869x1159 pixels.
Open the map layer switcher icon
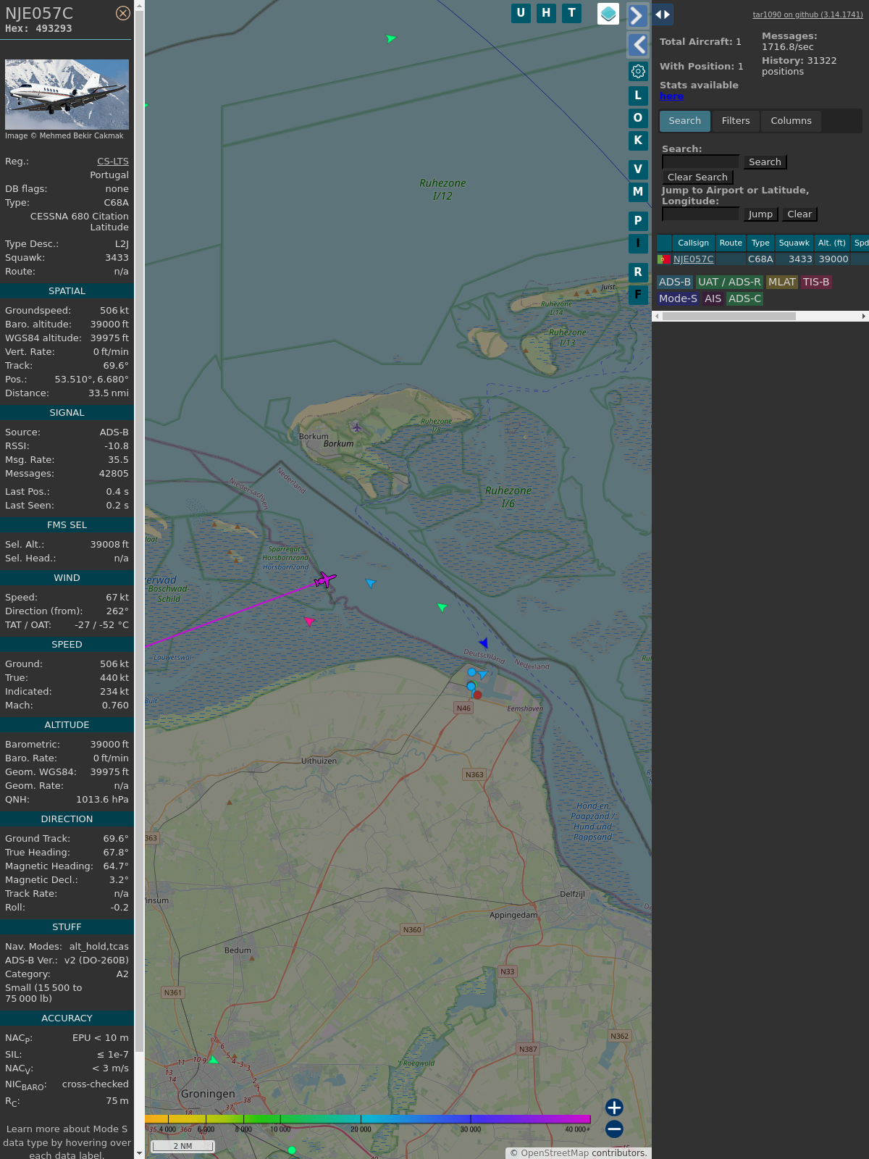coord(608,14)
